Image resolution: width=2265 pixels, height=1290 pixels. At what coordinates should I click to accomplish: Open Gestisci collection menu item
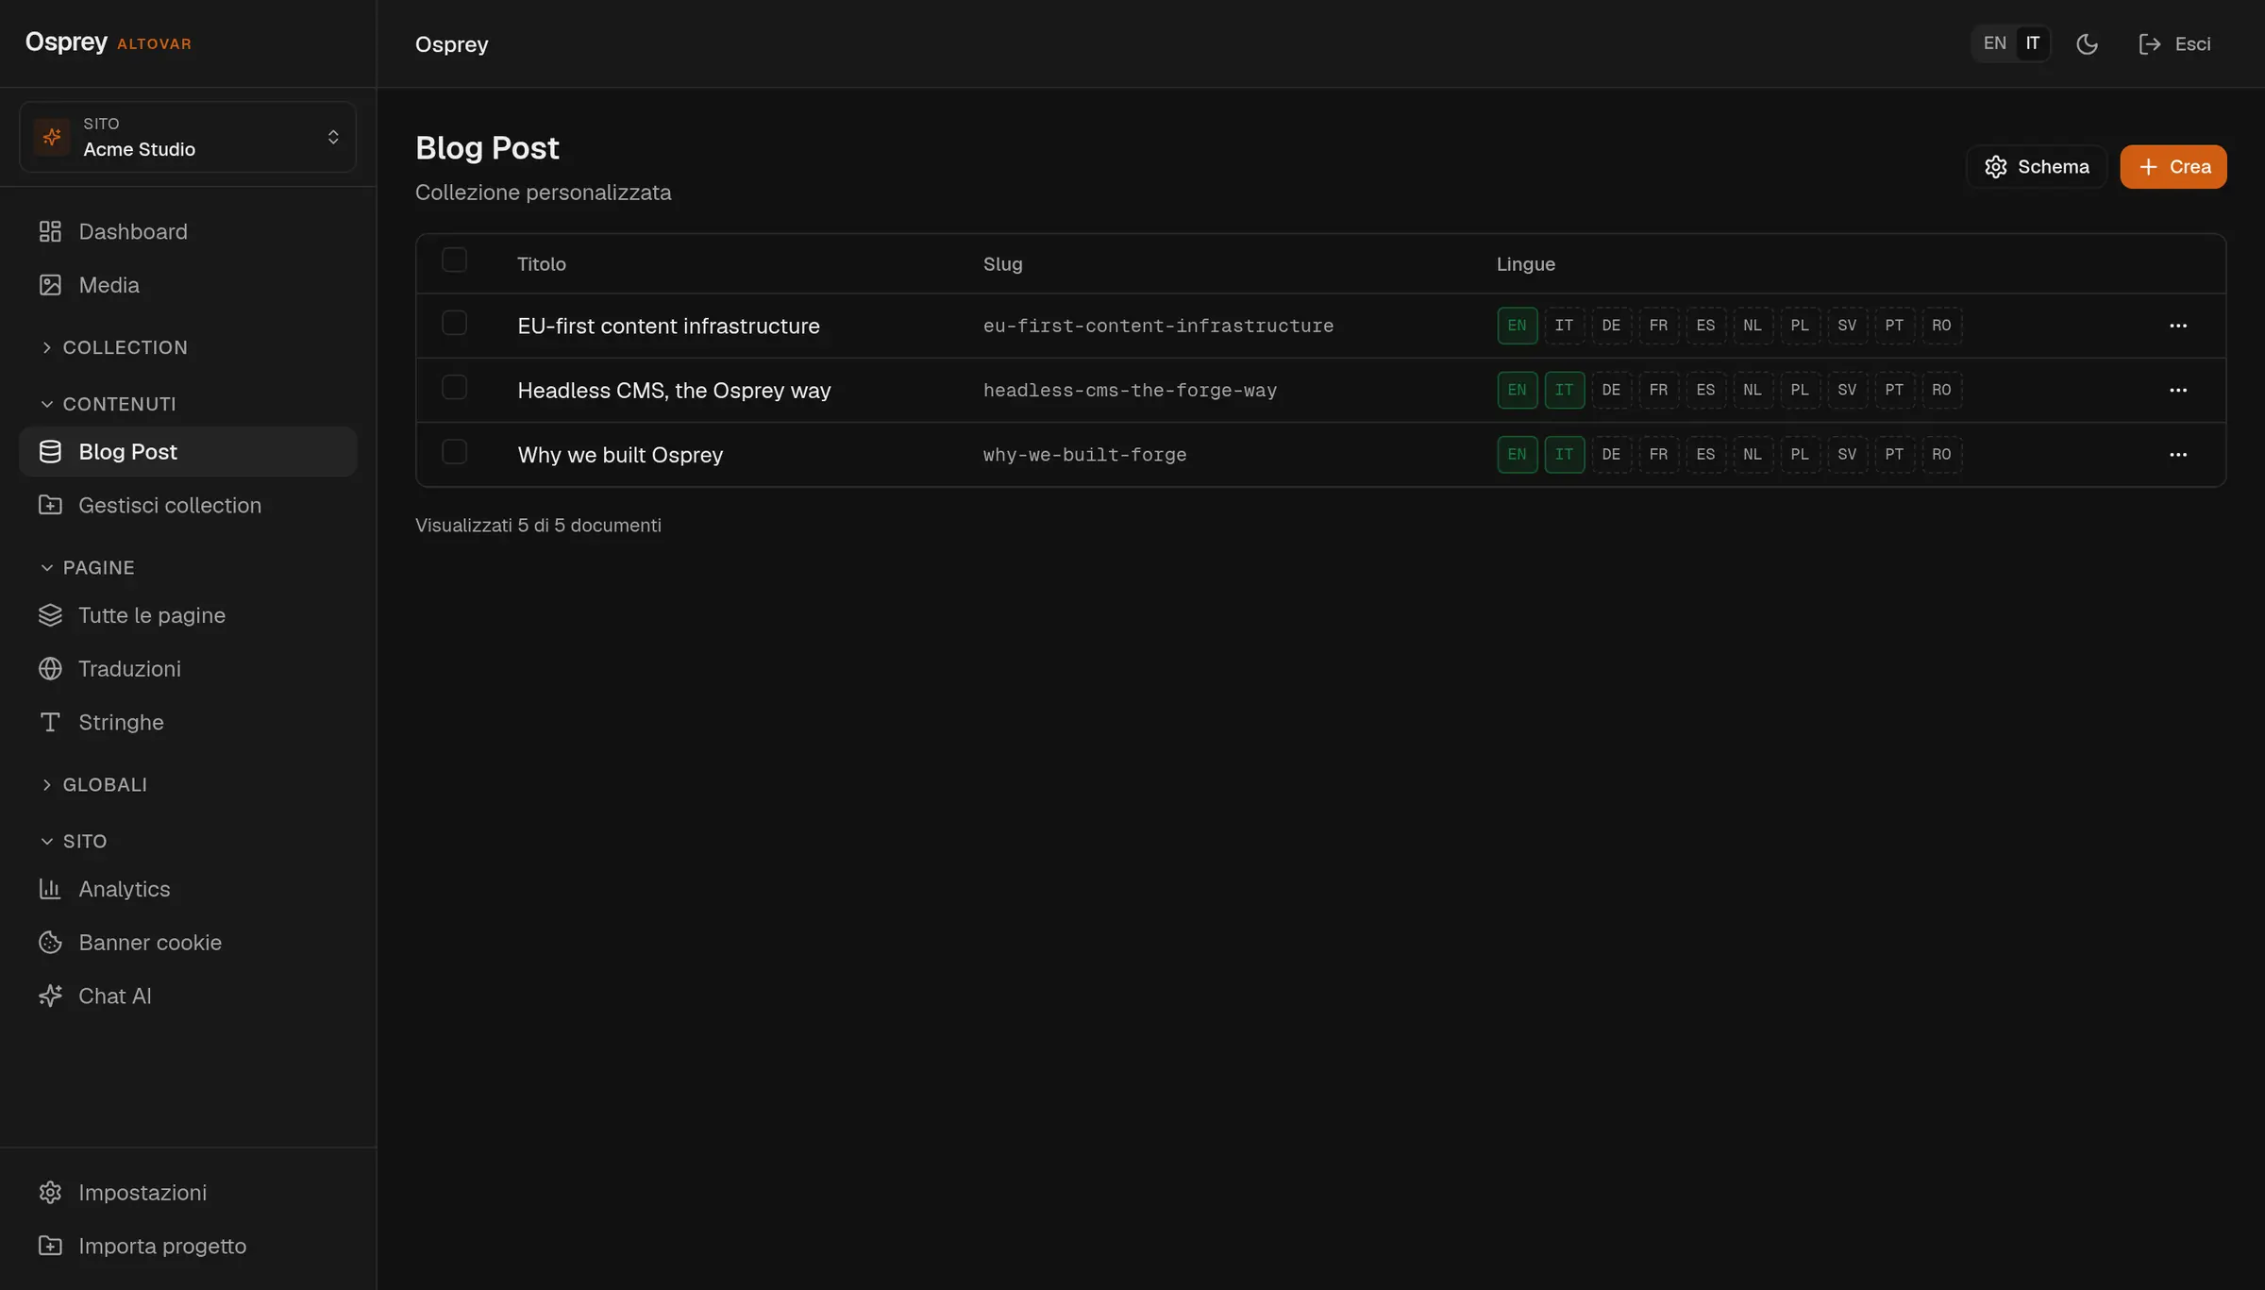coord(188,505)
